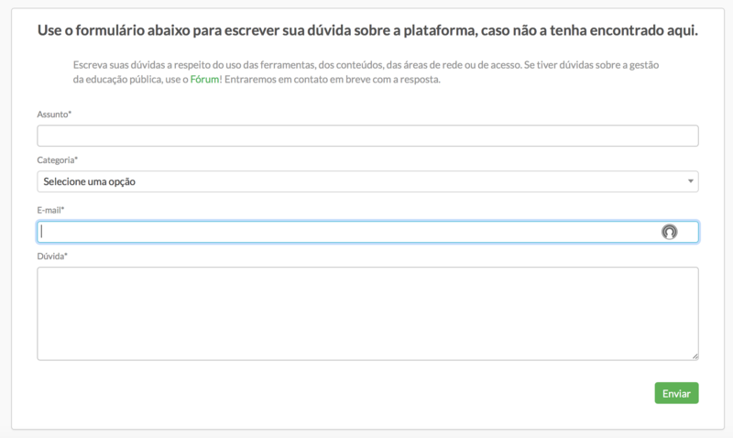Click the required asterisk beside Assunto
Screen dimensions: 733x438
[71, 113]
